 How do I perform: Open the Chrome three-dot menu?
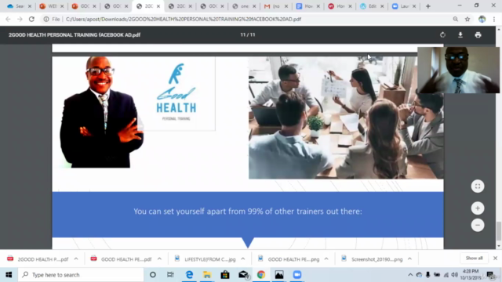[494, 19]
